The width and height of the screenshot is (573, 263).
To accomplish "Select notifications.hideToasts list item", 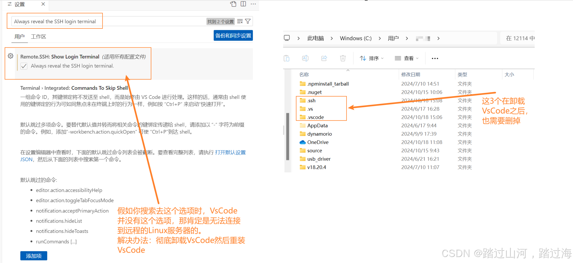I will pyautogui.click(x=62, y=231).
